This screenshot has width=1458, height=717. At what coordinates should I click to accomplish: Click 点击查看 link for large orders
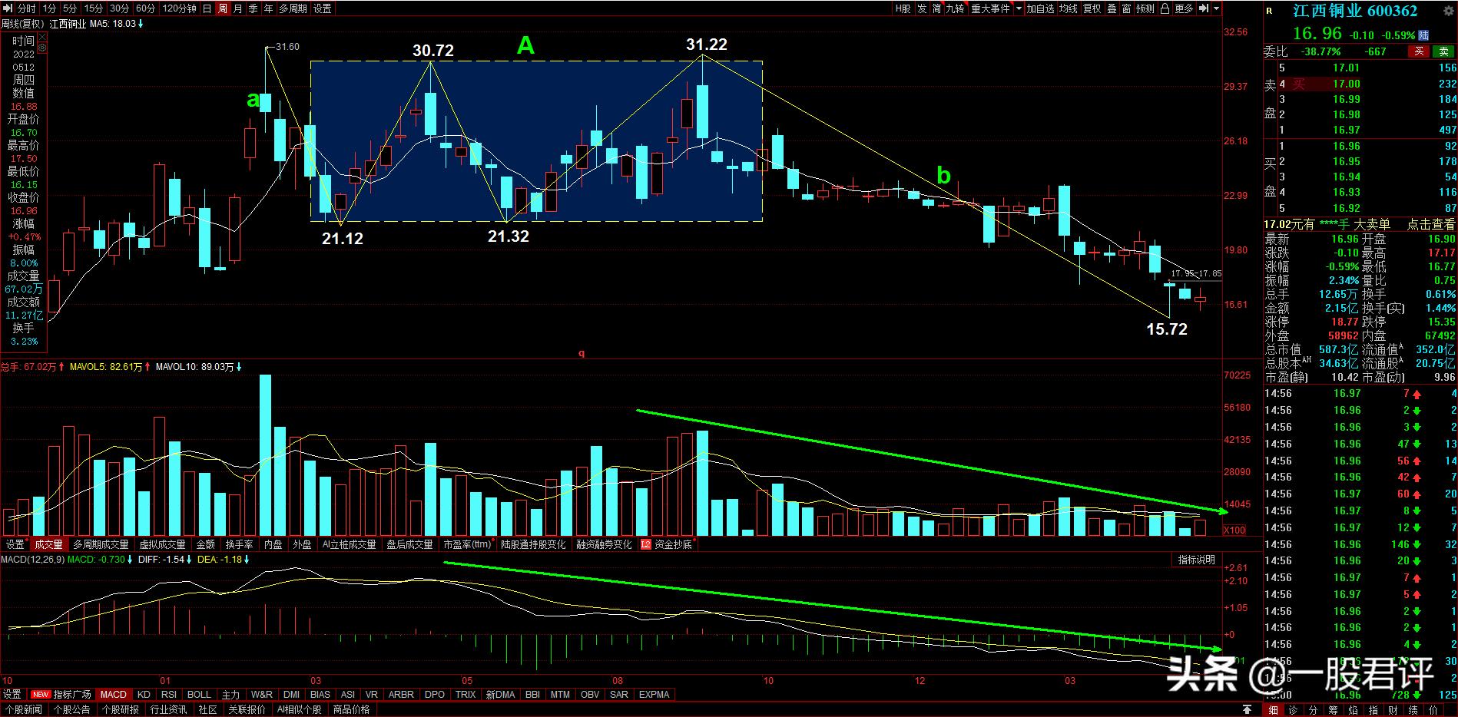(1430, 224)
